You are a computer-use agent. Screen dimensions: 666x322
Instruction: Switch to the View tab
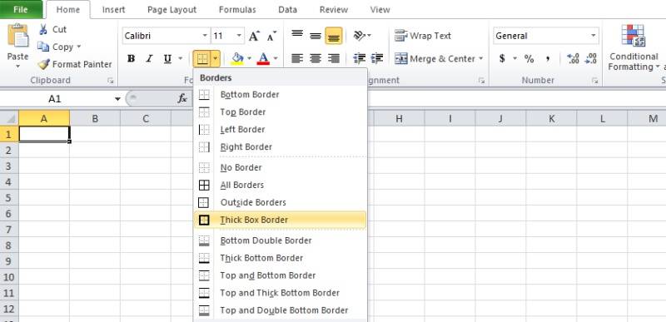pyautogui.click(x=380, y=10)
